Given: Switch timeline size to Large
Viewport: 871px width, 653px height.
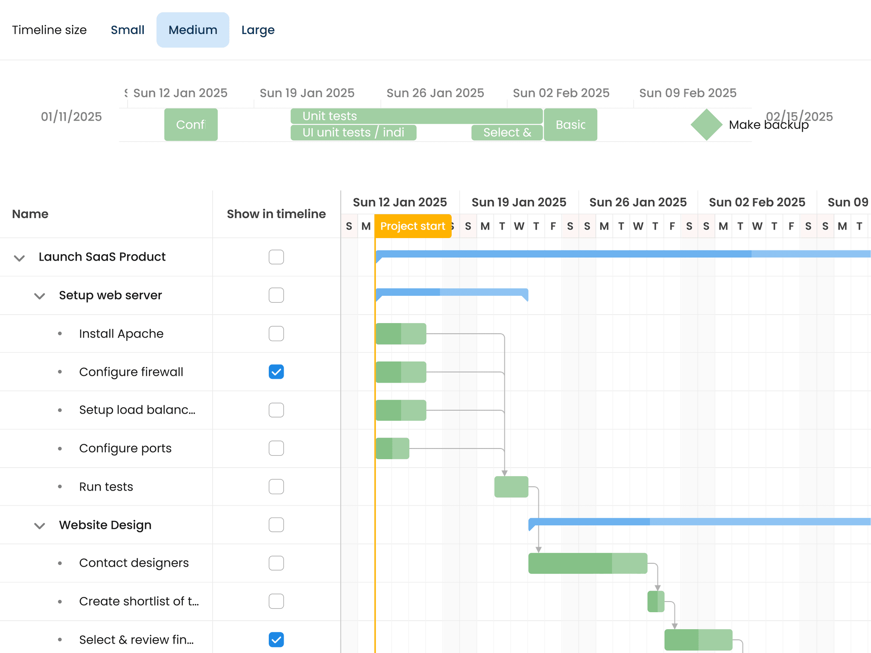Looking at the screenshot, I should [257, 30].
